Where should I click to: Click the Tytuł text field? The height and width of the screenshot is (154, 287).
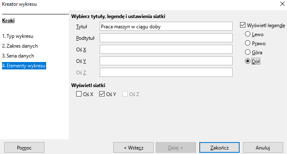coord(166,26)
